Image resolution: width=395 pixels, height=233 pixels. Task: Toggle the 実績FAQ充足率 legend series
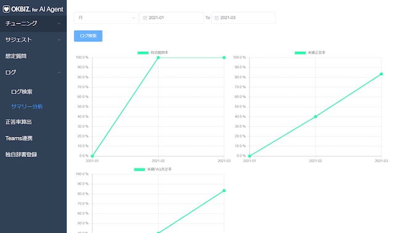click(x=153, y=170)
